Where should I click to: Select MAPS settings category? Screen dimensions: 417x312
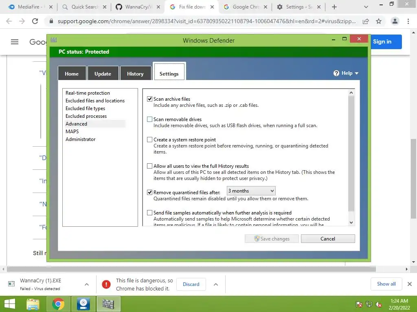point(72,131)
